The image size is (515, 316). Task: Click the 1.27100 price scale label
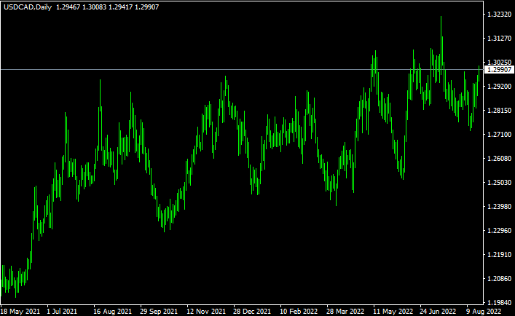[x=499, y=134]
